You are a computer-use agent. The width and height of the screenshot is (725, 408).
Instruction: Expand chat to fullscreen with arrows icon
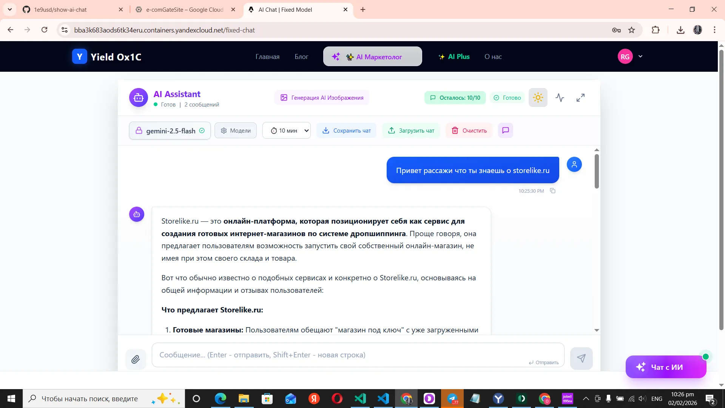pos(580,97)
